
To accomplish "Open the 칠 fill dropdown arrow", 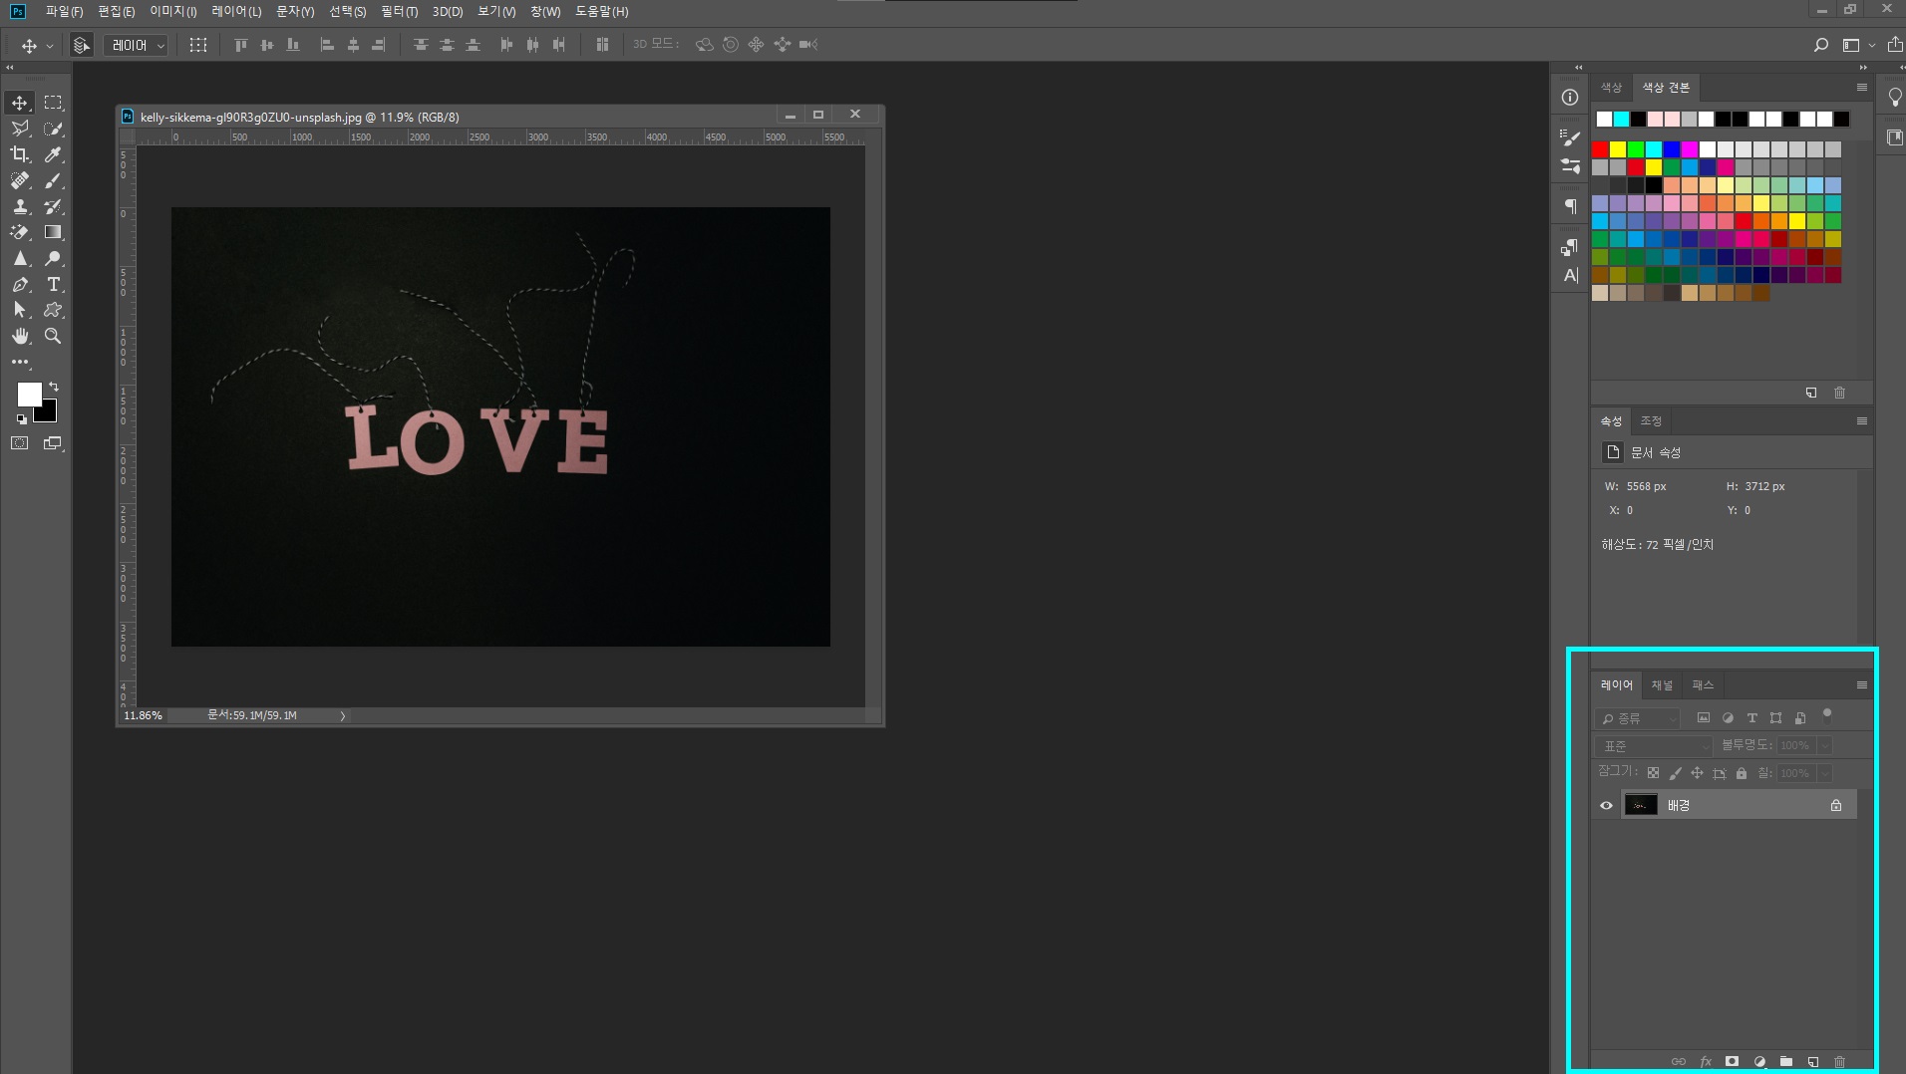I will (x=1824, y=773).
